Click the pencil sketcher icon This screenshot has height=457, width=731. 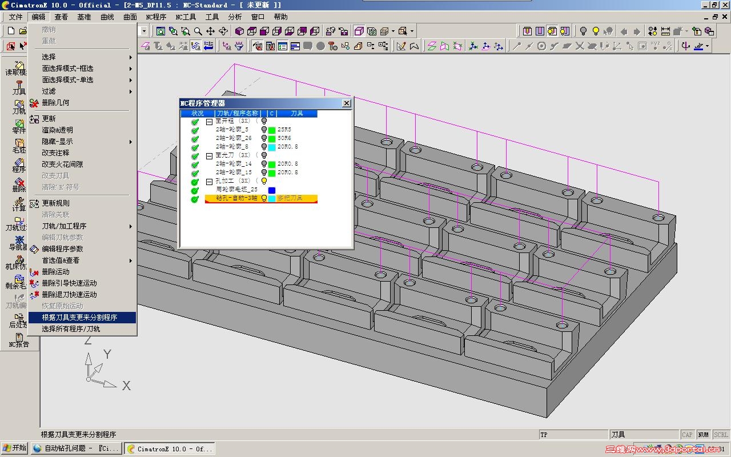[401, 46]
